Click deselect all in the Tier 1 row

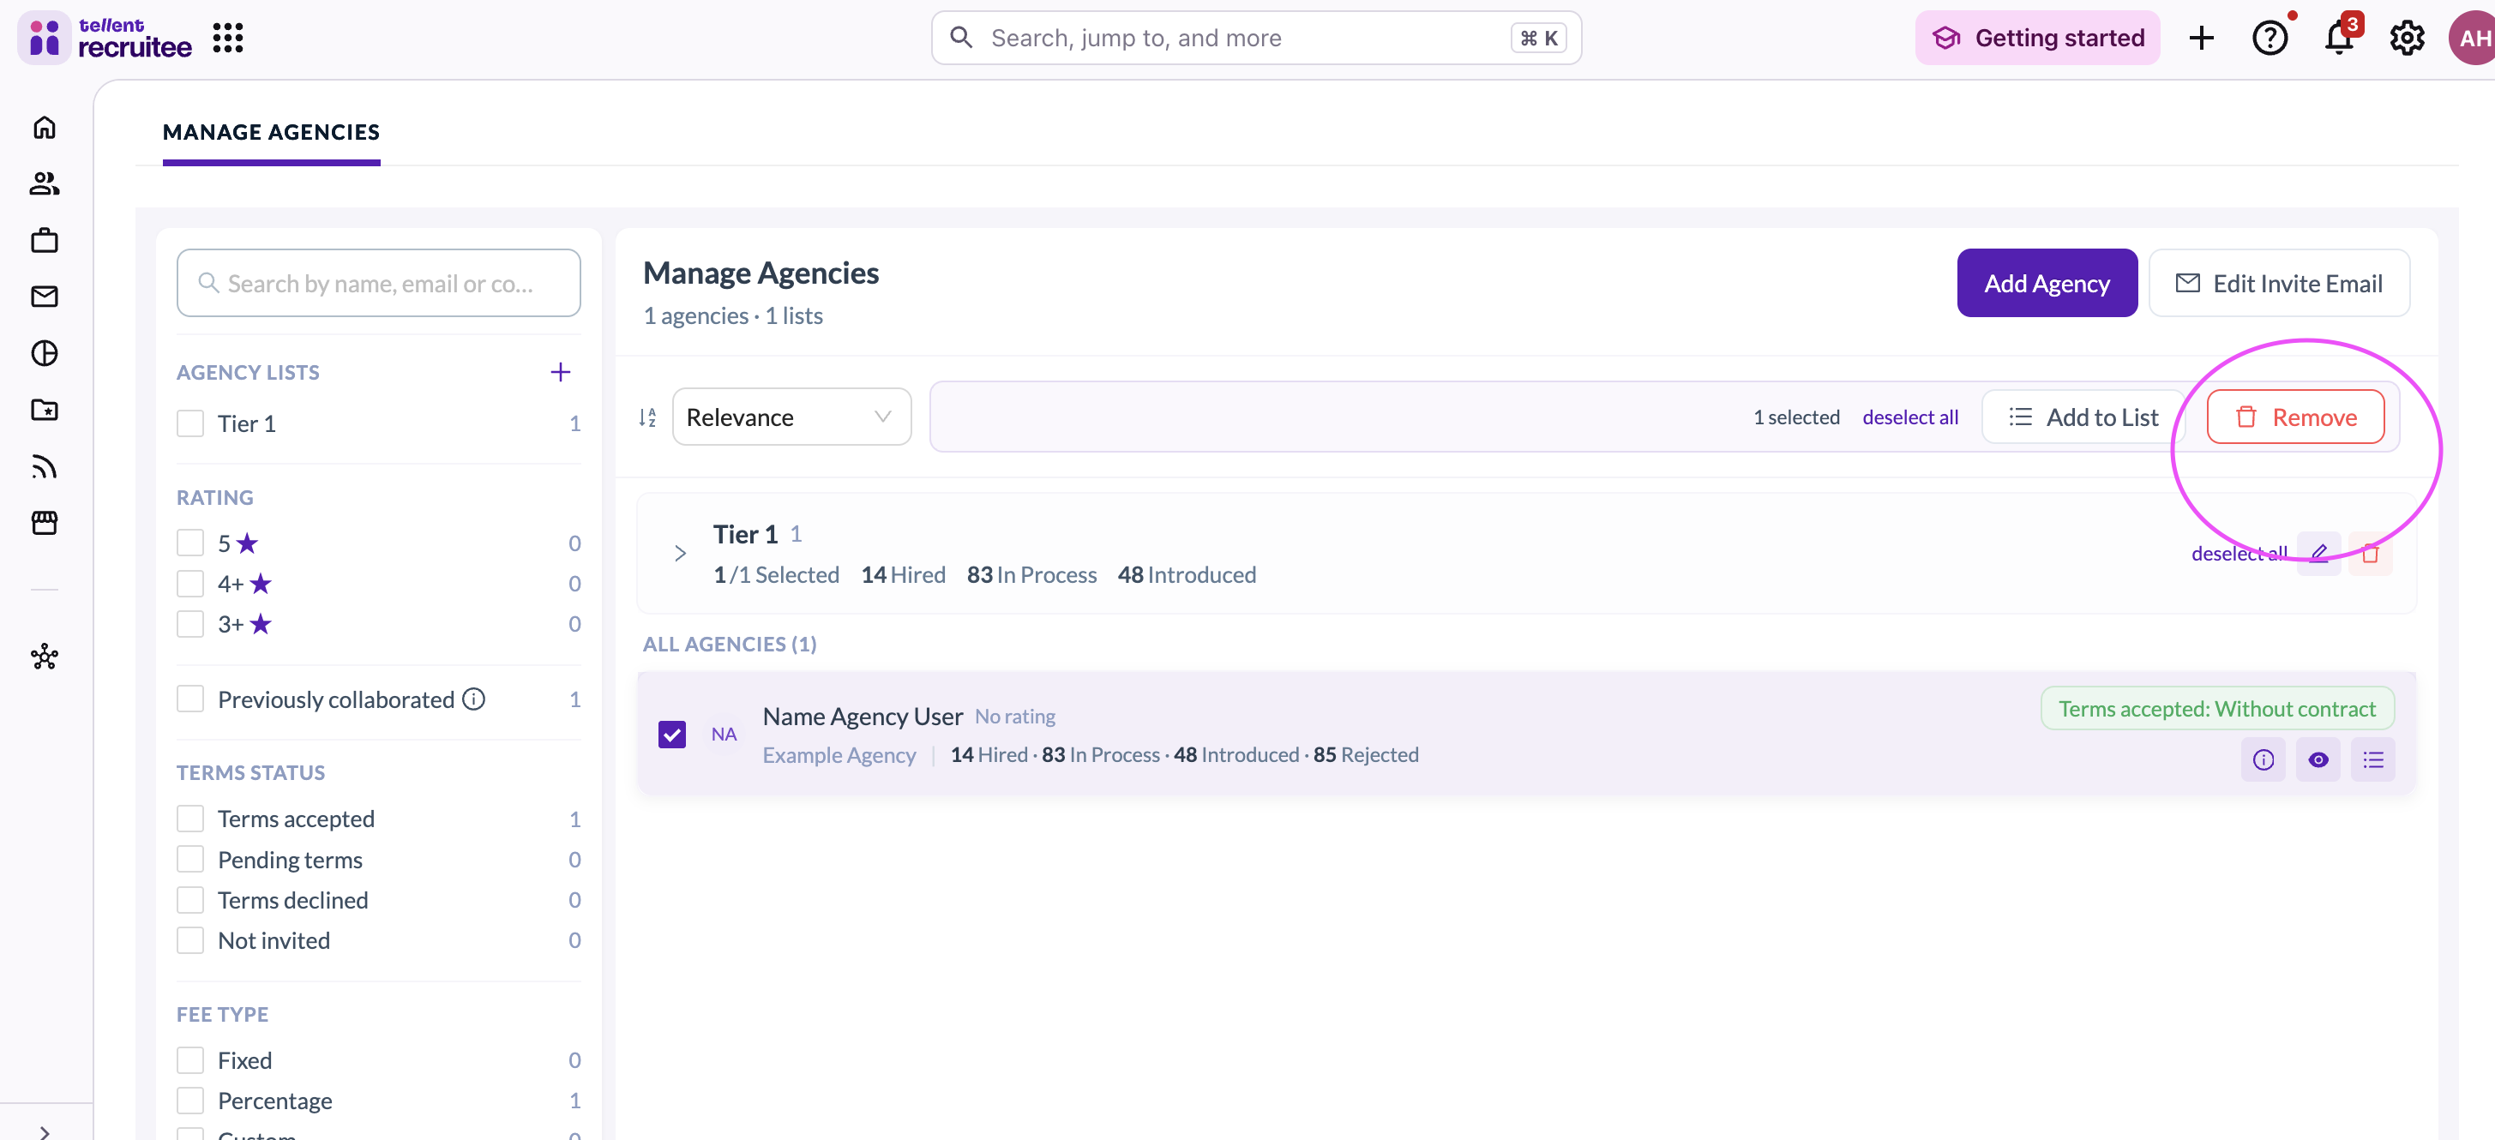pos(2239,553)
